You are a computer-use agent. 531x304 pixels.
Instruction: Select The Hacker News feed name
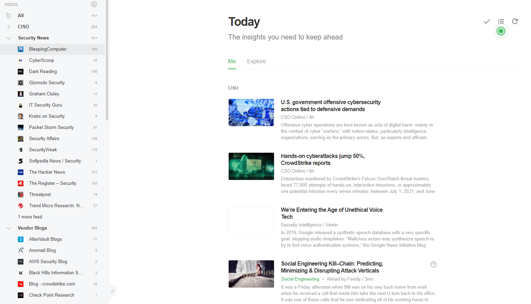point(47,172)
